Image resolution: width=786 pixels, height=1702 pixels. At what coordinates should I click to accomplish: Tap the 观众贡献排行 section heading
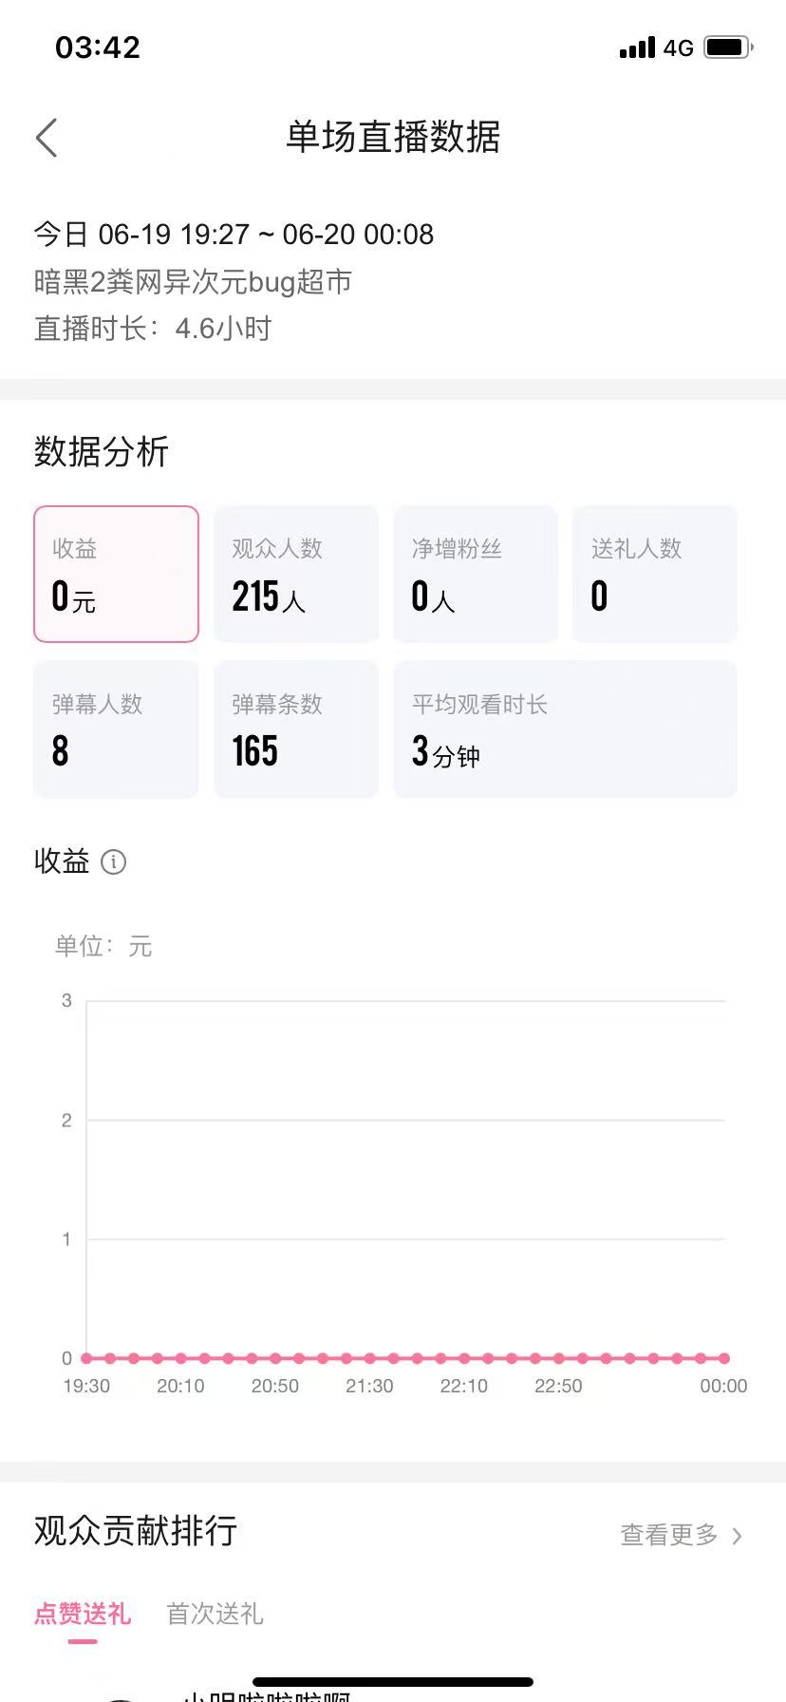[136, 1530]
